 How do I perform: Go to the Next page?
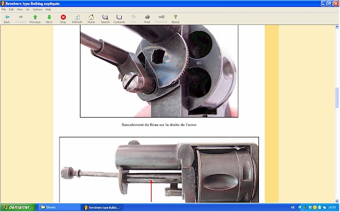click(x=49, y=19)
